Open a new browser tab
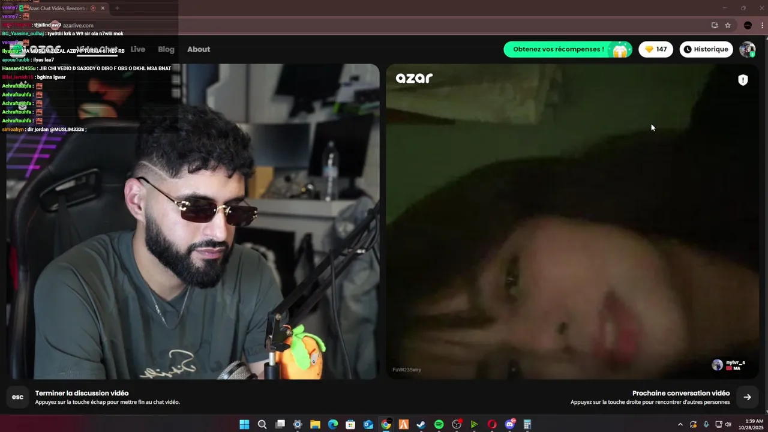The height and width of the screenshot is (432, 768). pos(117,8)
